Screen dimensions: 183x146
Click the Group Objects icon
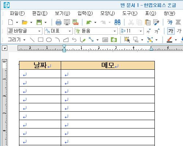pyautogui.click(x=150, y=40)
